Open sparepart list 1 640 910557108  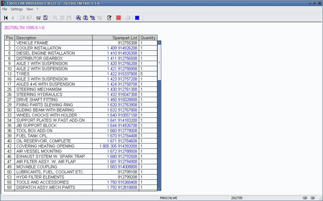click(122, 115)
